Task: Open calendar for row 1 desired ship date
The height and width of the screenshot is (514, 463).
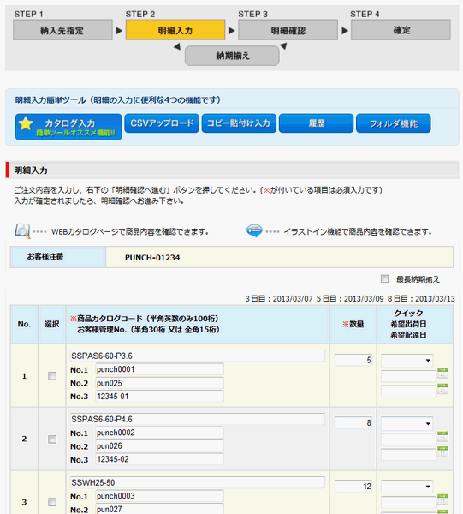Action: (442, 374)
